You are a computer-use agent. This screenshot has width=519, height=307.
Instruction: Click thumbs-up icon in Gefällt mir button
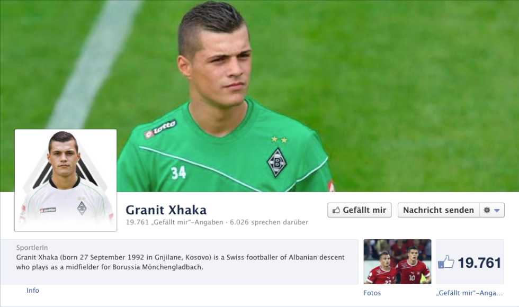336,210
